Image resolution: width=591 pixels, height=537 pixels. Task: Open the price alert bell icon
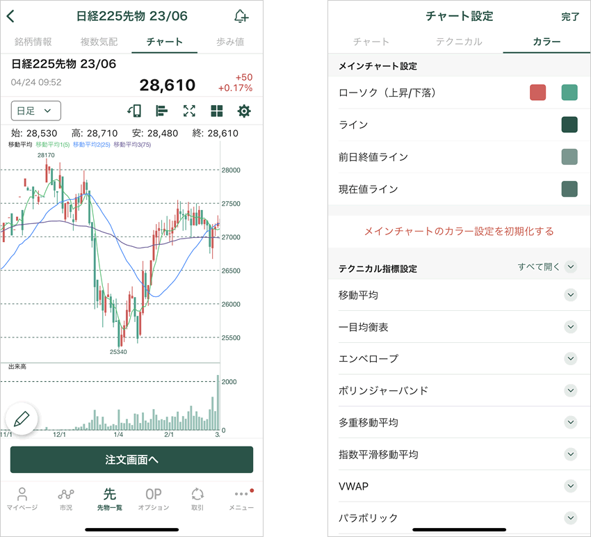coord(241,16)
